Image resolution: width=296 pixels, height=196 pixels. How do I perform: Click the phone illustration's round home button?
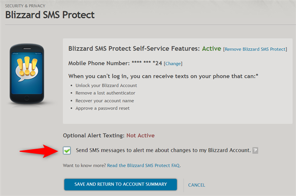point(26,98)
